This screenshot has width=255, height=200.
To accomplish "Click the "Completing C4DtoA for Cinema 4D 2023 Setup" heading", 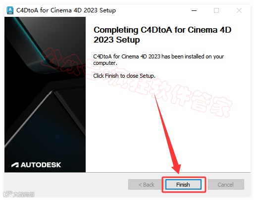I will [162, 35].
